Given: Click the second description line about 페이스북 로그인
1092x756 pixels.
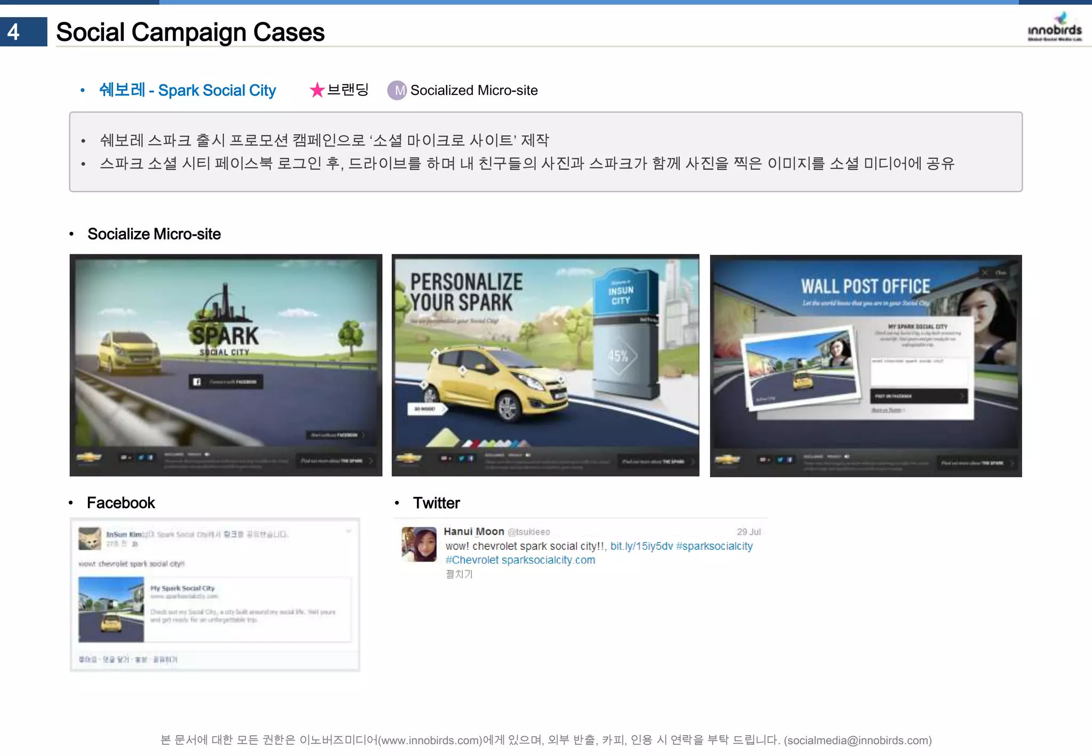Looking at the screenshot, I should pos(527,163).
